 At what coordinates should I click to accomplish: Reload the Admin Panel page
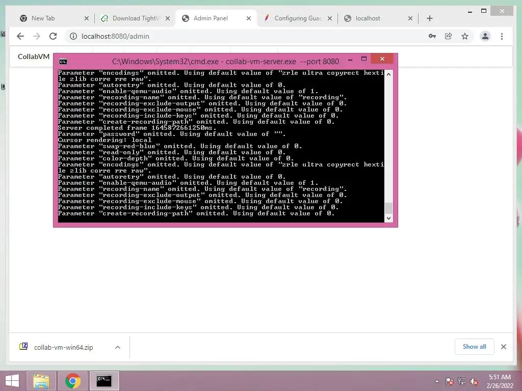pyautogui.click(x=53, y=36)
